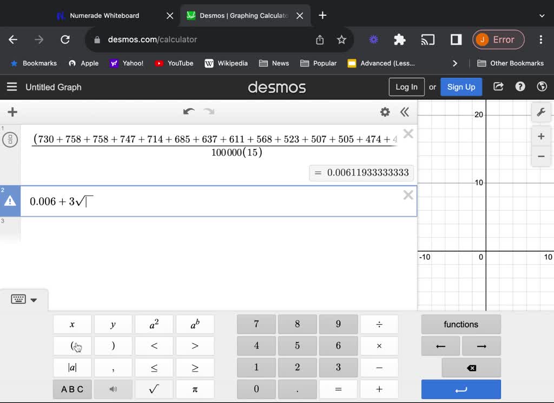Click the blue enter key
Viewport: 554px width, 403px height.
point(461,389)
